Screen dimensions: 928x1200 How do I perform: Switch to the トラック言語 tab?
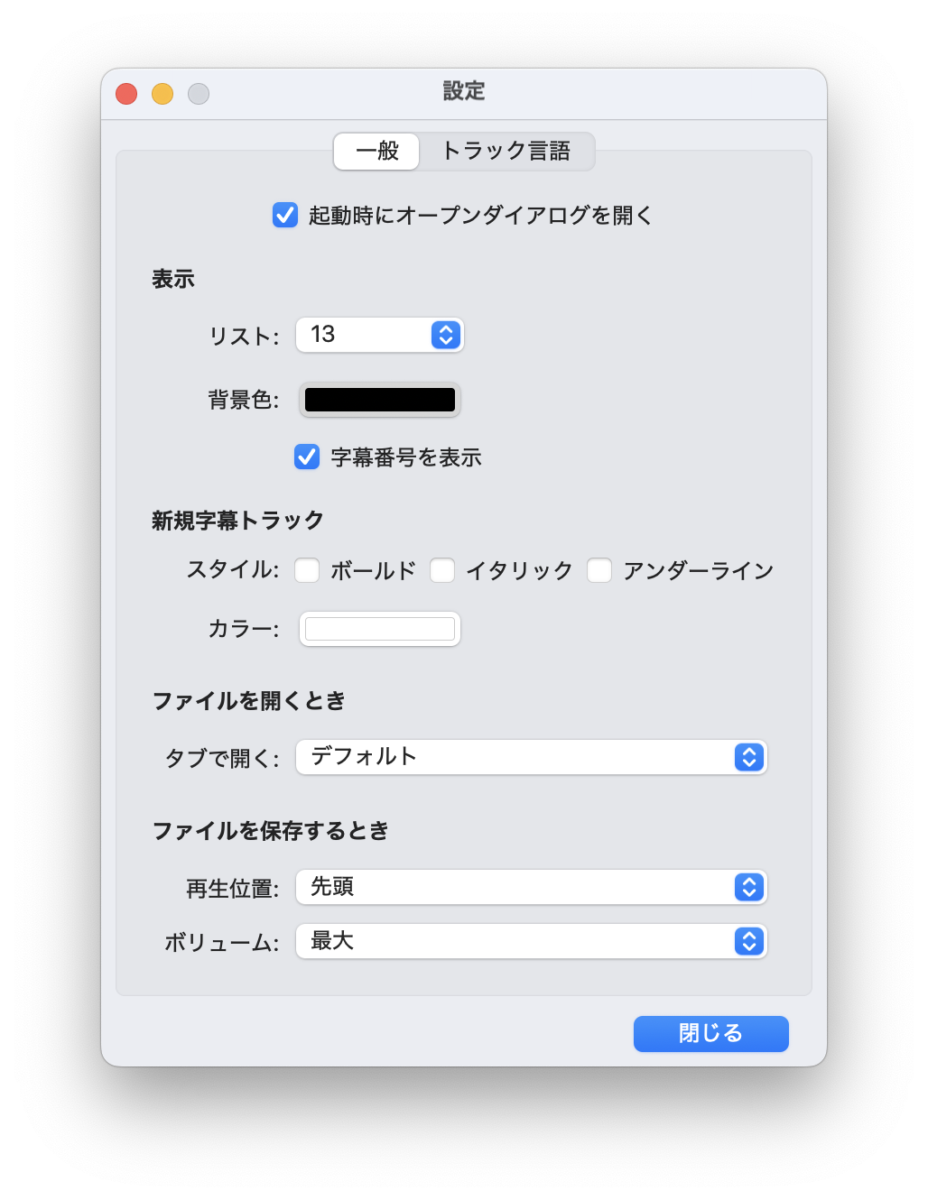click(506, 151)
